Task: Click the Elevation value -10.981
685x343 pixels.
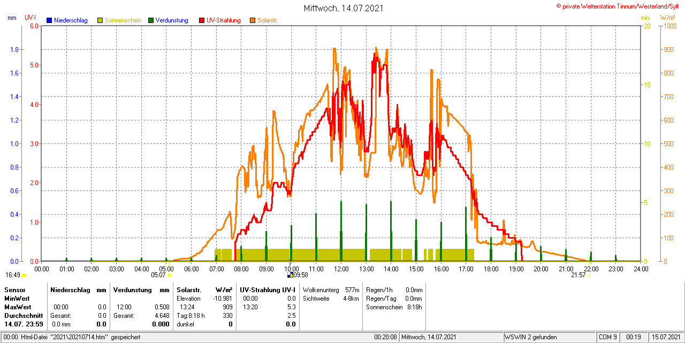Action: click(223, 298)
